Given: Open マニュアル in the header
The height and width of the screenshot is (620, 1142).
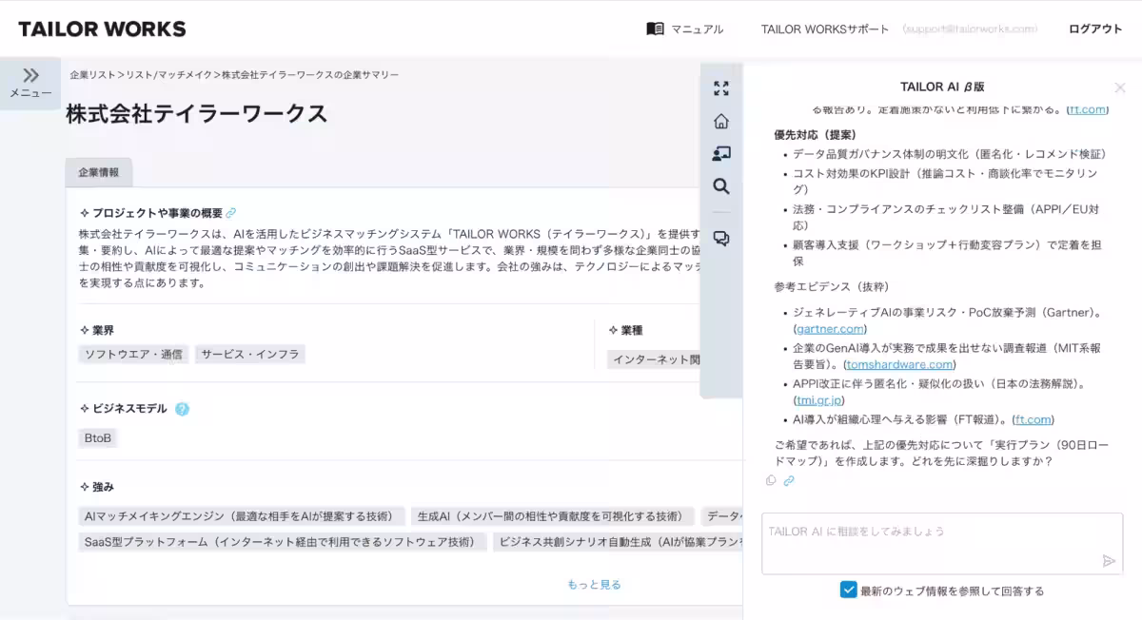Looking at the screenshot, I should click(x=698, y=29).
